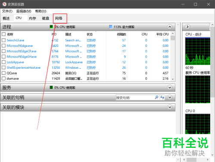
Task: Click the graphs pane horizontal scrollbar right arrow
Action: point(207,159)
